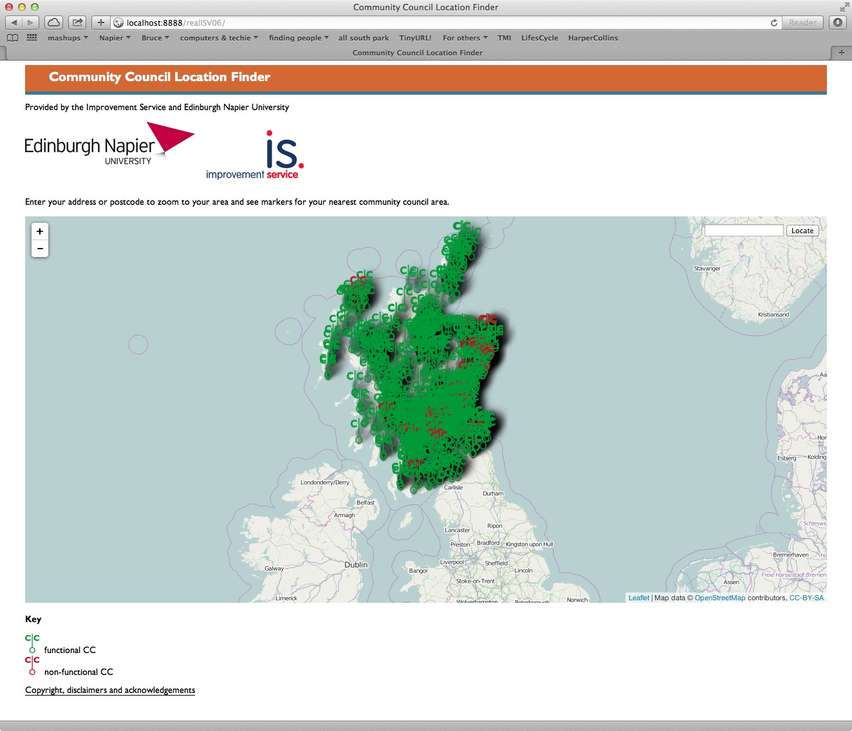This screenshot has width=852, height=731.
Task: Open Copyright, disclaimers and acknowledgements link
Action: tap(110, 690)
